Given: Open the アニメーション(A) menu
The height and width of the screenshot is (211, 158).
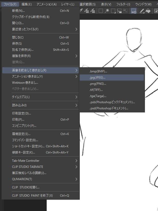Looking at the screenshot, I should (47, 4).
